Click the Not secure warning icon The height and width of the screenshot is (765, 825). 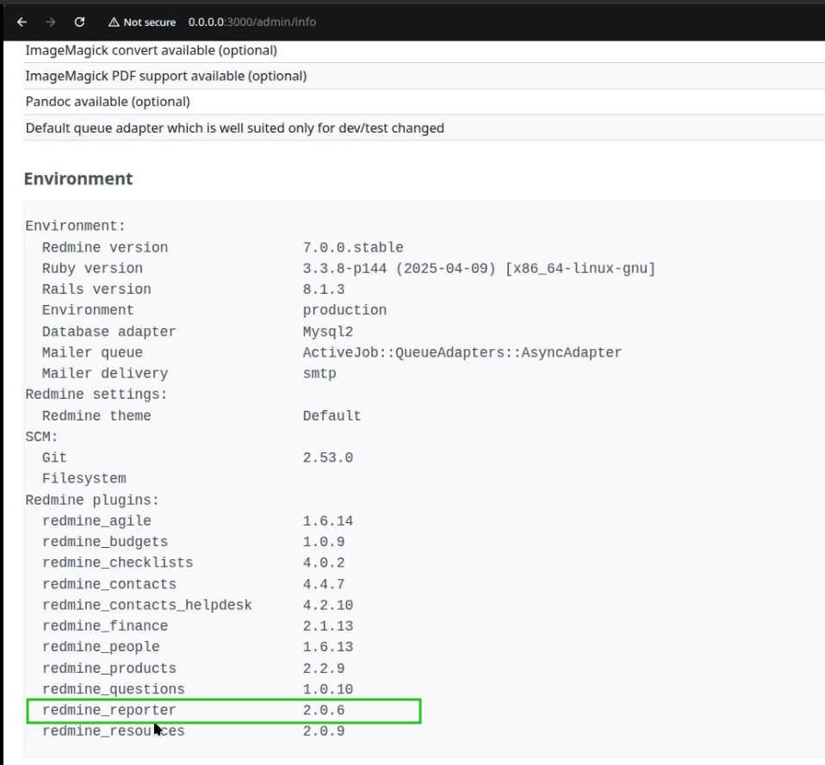click(114, 22)
